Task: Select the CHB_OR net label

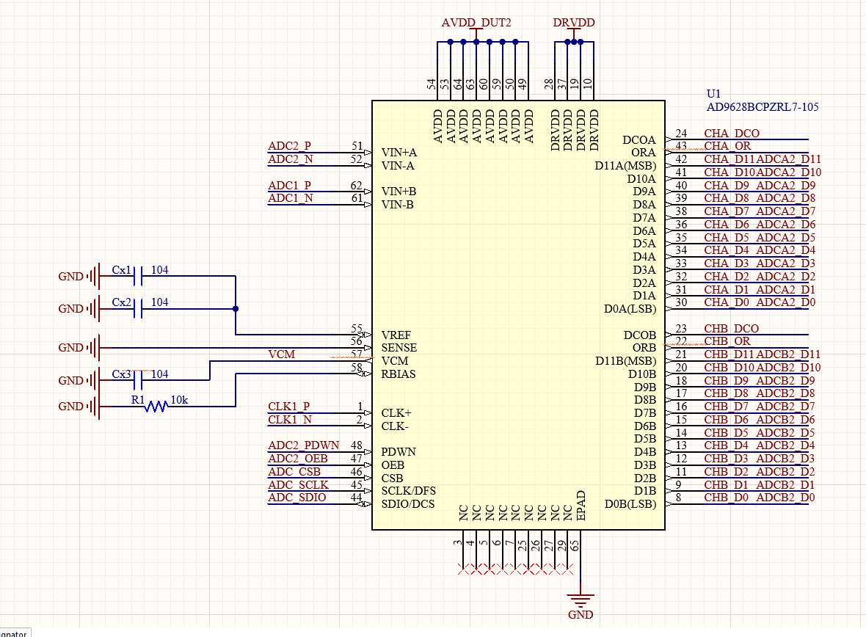Action: click(727, 341)
